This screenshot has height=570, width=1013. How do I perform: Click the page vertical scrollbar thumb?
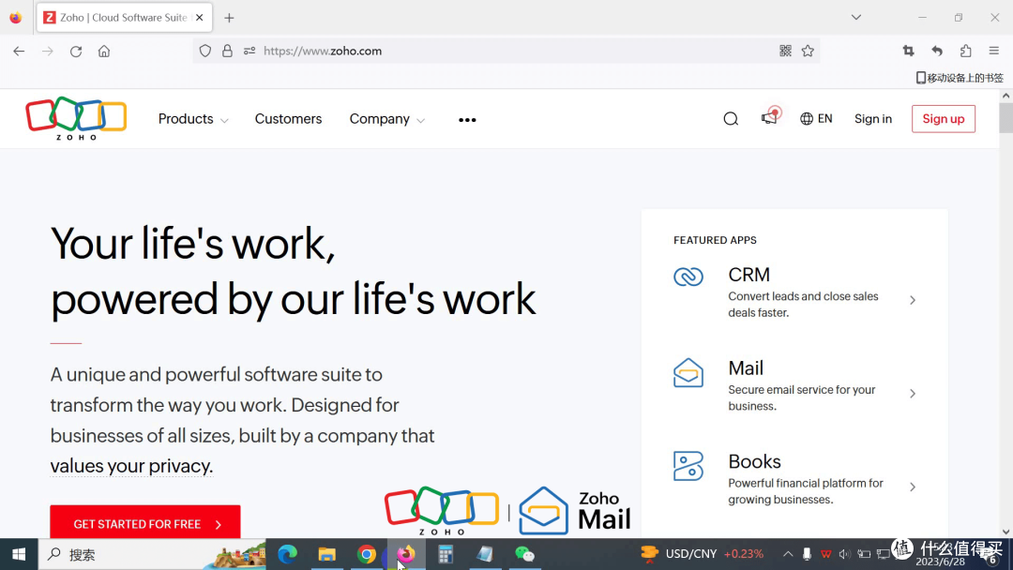(1005, 116)
